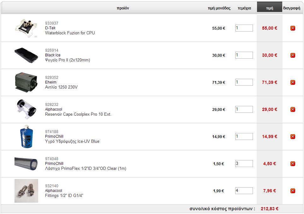
Task: Click the τιμή column header
Action: tap(270, 8)
